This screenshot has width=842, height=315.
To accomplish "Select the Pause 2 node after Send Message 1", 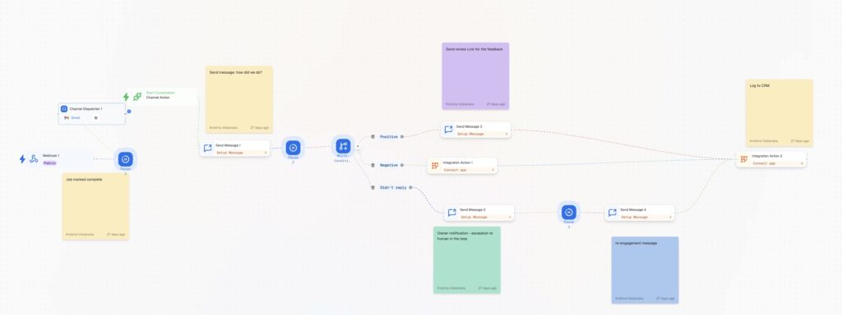I will pyautogui.click(x=293, y=148).
